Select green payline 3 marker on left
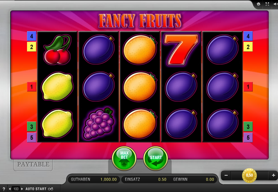Image resolution: width=278 pixels, height=192 pixels. 31,127
